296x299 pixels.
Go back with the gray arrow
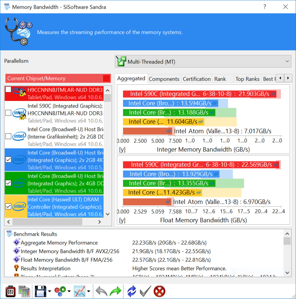point(101,291)
